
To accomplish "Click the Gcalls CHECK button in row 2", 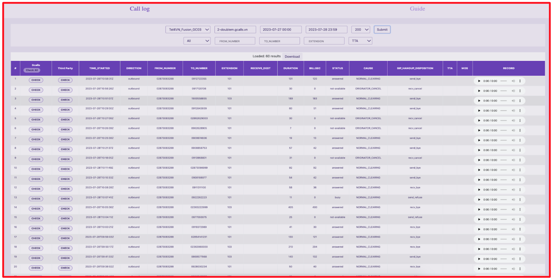I will (36, 90).
